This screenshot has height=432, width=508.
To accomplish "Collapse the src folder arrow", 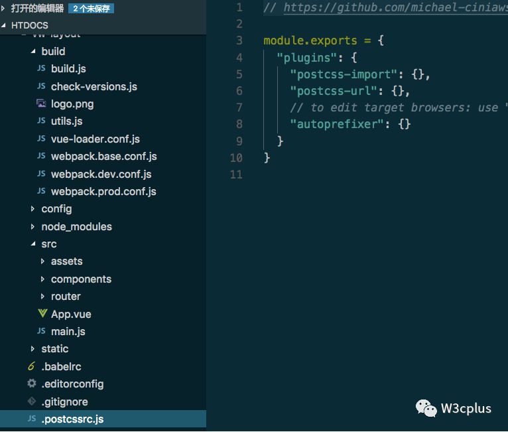I will coord(33,244).
